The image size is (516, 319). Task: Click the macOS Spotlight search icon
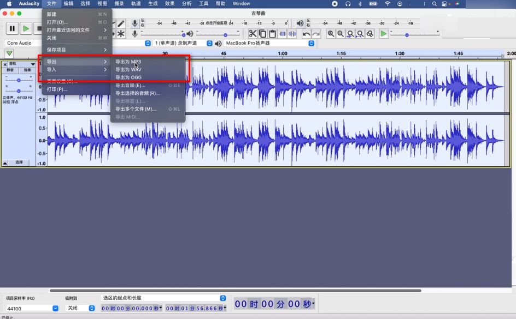coord(435,4)
